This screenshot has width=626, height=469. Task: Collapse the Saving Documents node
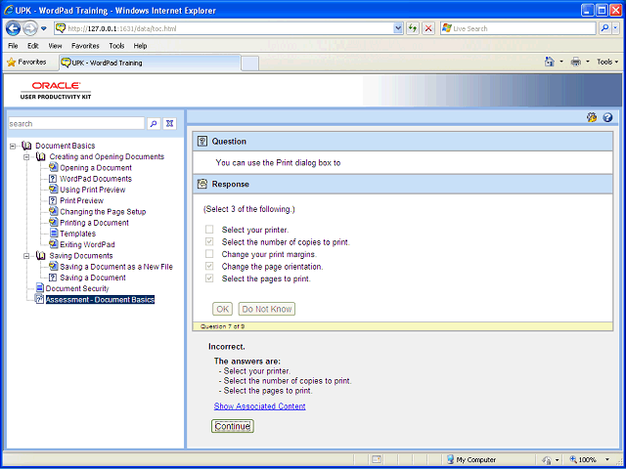pos(26,256)
